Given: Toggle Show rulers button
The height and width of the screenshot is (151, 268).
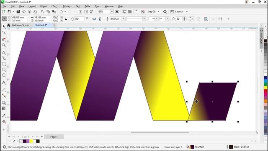Looking at the screenshot, I should [x=124, y=12].
